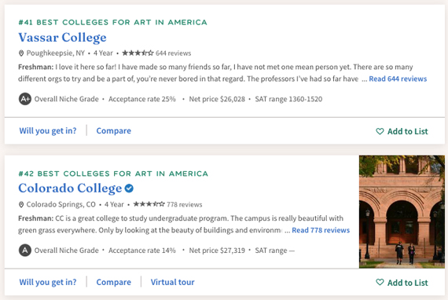Image resolution: width=448 pixels, height=300 pixels.
Task: Open the Colorado College Virtual tour
Action: click(173, 282)
